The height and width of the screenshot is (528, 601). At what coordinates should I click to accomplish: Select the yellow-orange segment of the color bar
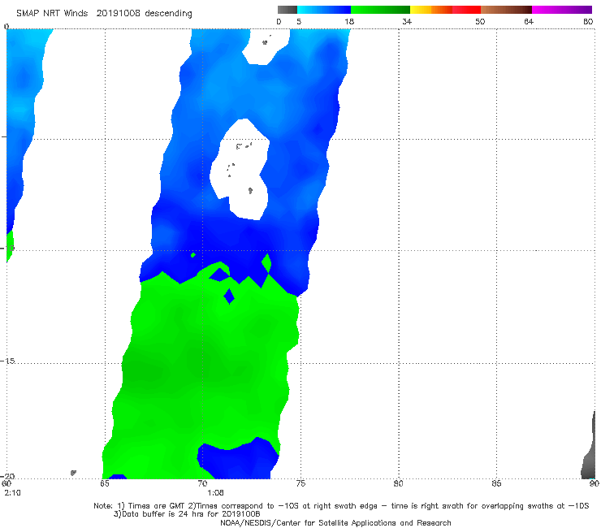pyautogui.click(x=431, y=10)
